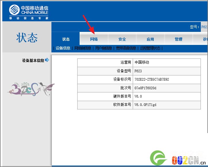Select the active 状态 tab
Viewport: 208px width, 167px height.
point(66,39)
